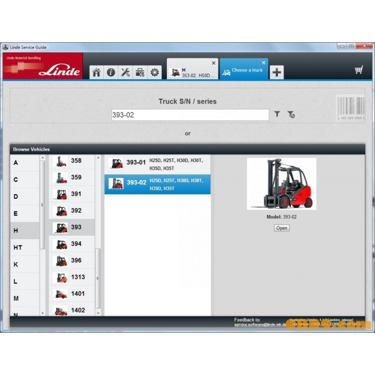Maximize the Linde Service Guide window
The height and width of the screenshot is (375, 375).
pyautogui.click(x=351, y=45)
